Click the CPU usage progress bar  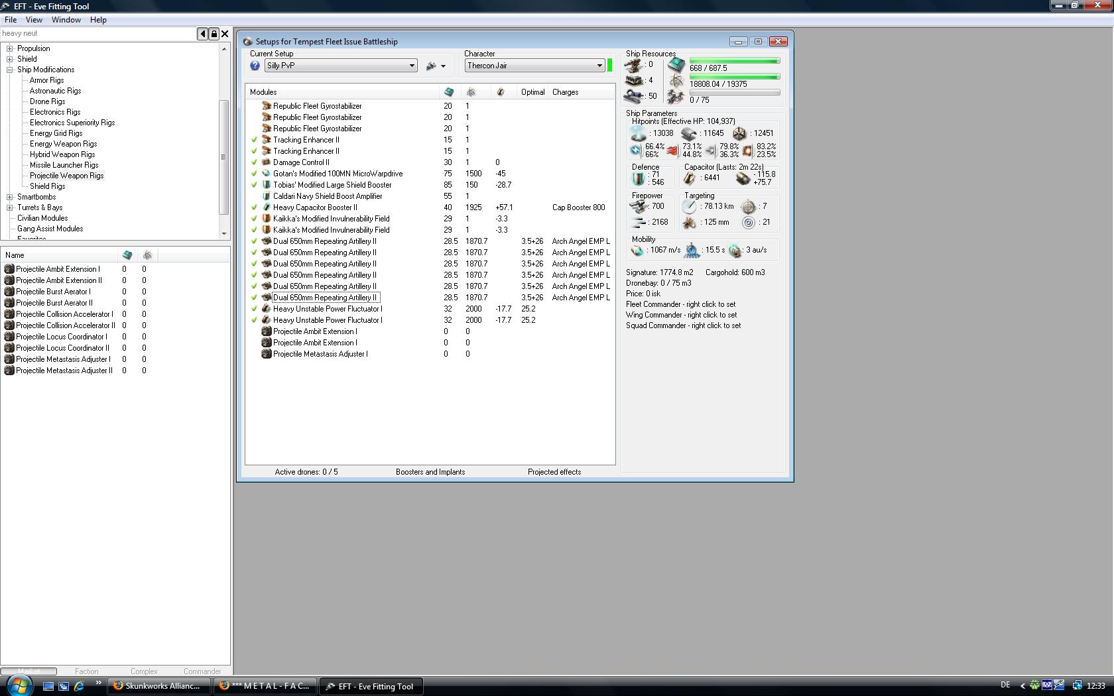pyautogui.click(x=735, y=61)
